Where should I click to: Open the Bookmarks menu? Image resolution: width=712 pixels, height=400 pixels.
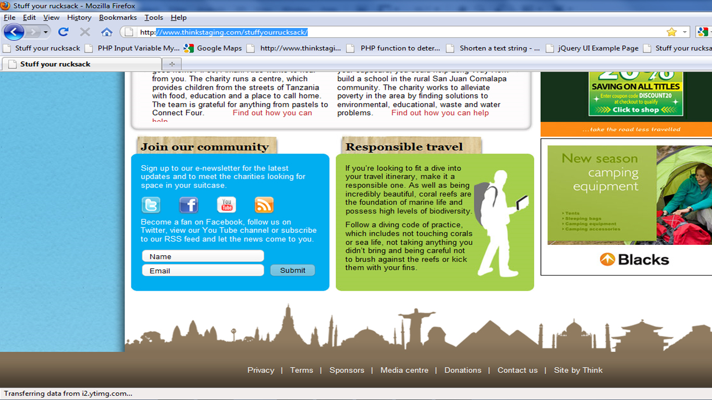pos(118,17)
